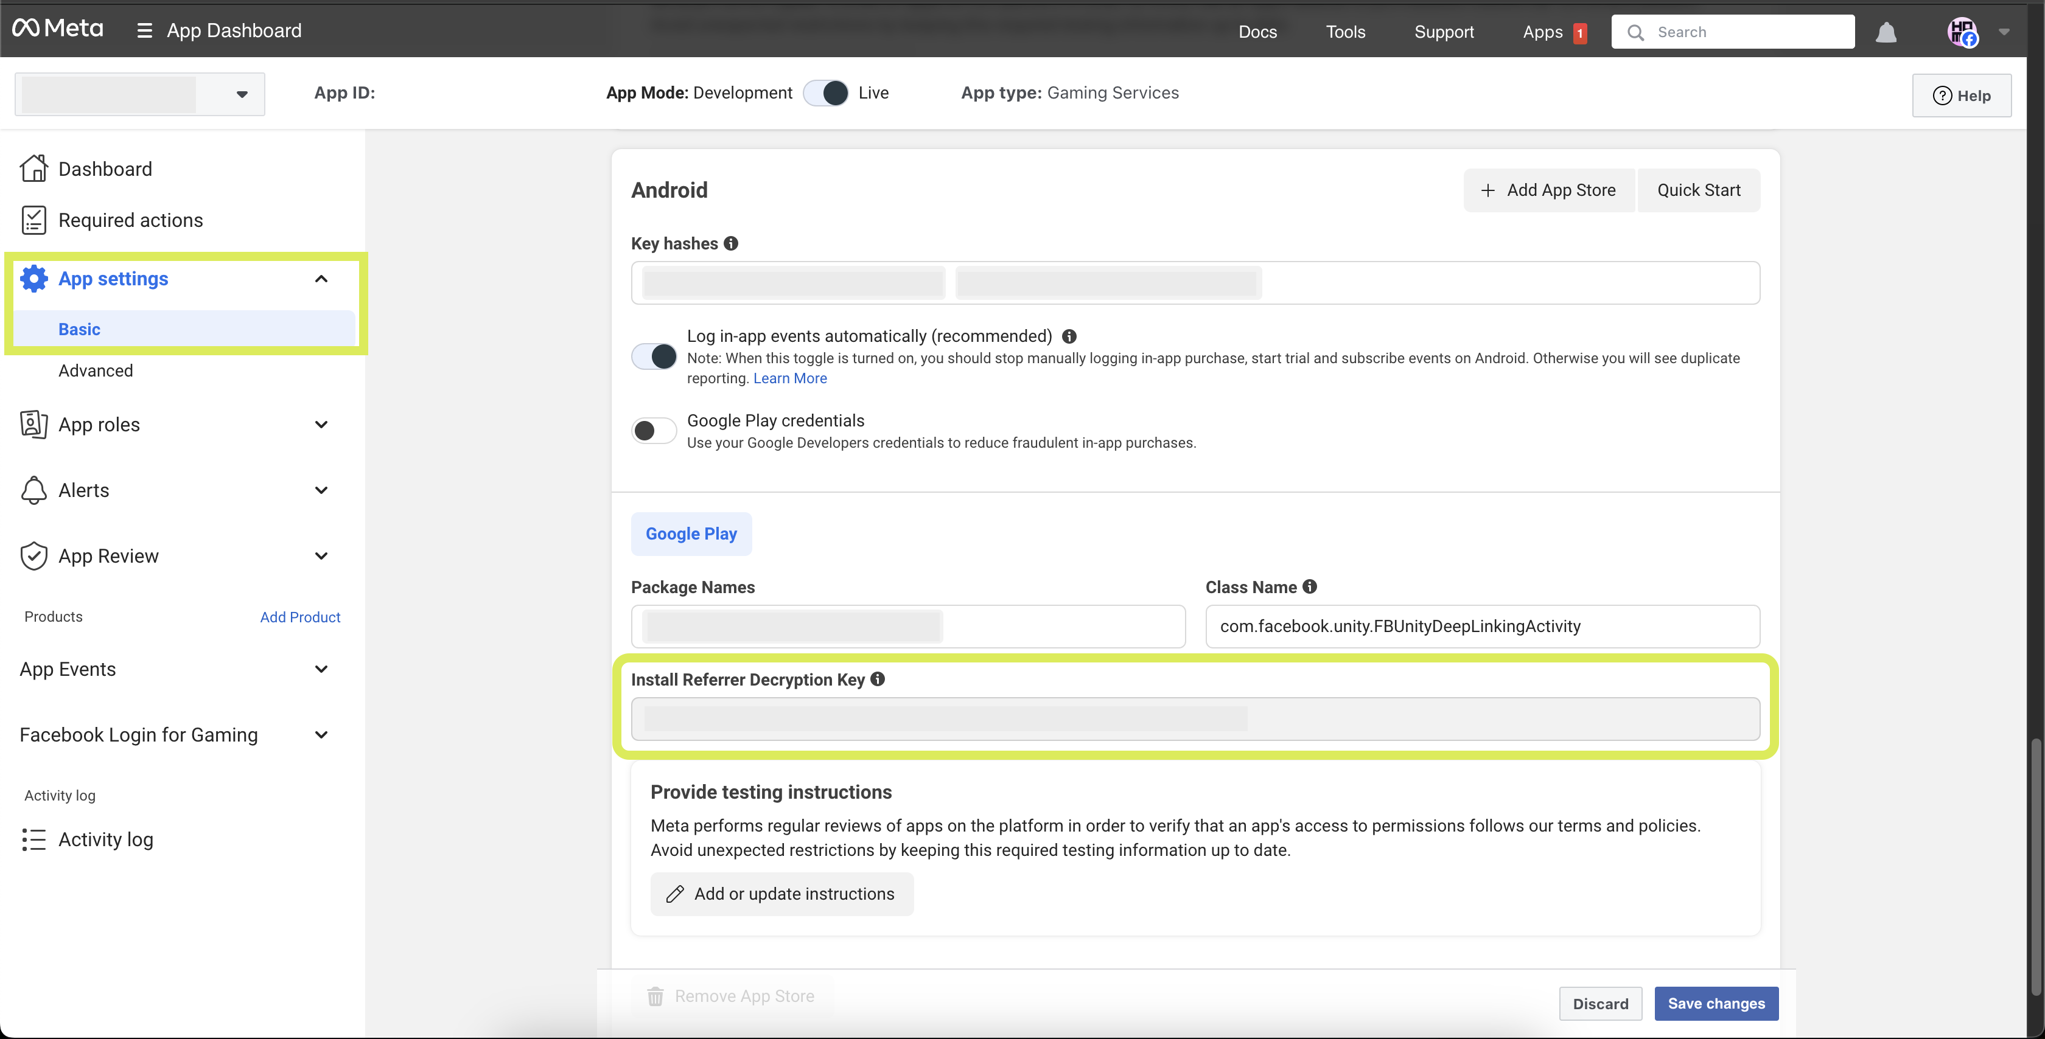Open the app selector dropdown
2045x1039 pixels.
tap(242, 94)
